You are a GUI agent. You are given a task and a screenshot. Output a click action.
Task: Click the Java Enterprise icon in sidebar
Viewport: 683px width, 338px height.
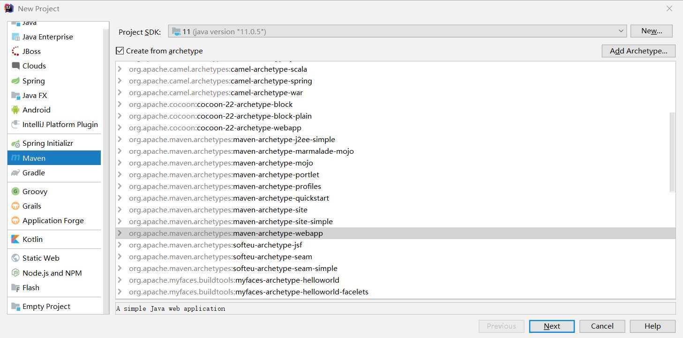15,37
